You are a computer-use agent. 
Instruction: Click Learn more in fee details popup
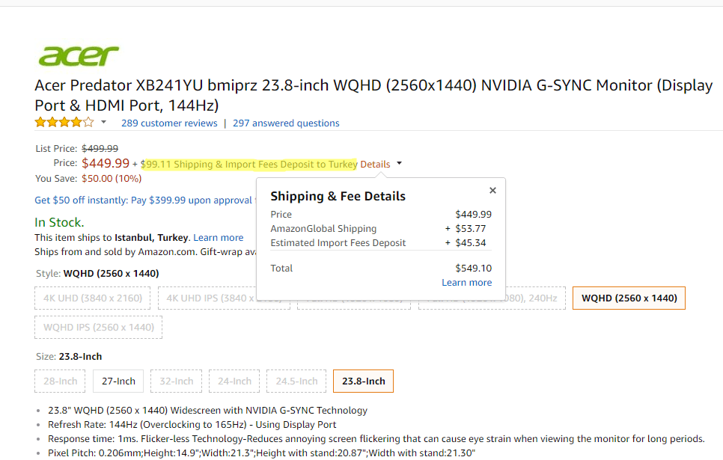[x=466, y=282]
